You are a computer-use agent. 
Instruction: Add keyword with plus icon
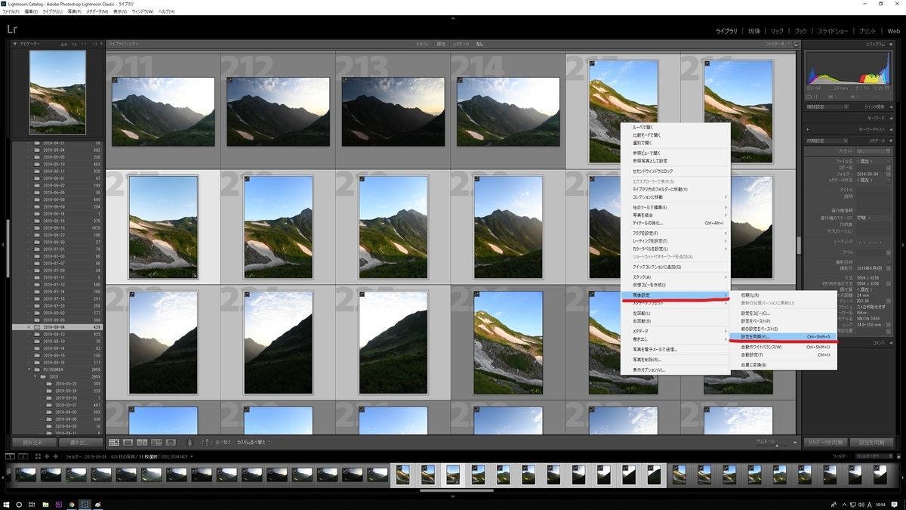(808, 129)
